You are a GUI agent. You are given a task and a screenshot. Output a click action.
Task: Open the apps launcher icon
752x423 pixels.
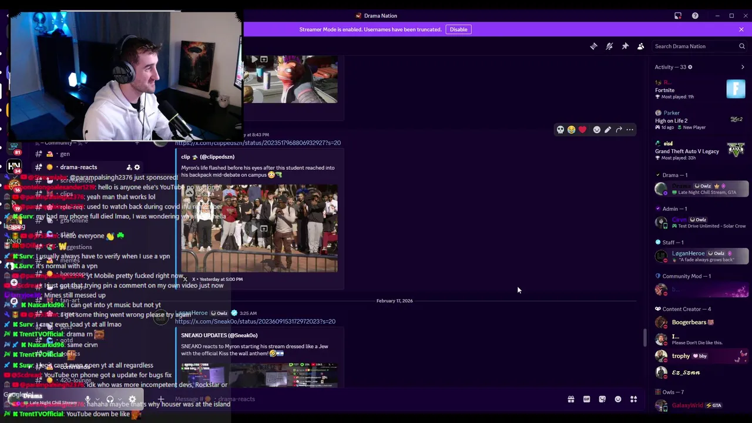634,399
